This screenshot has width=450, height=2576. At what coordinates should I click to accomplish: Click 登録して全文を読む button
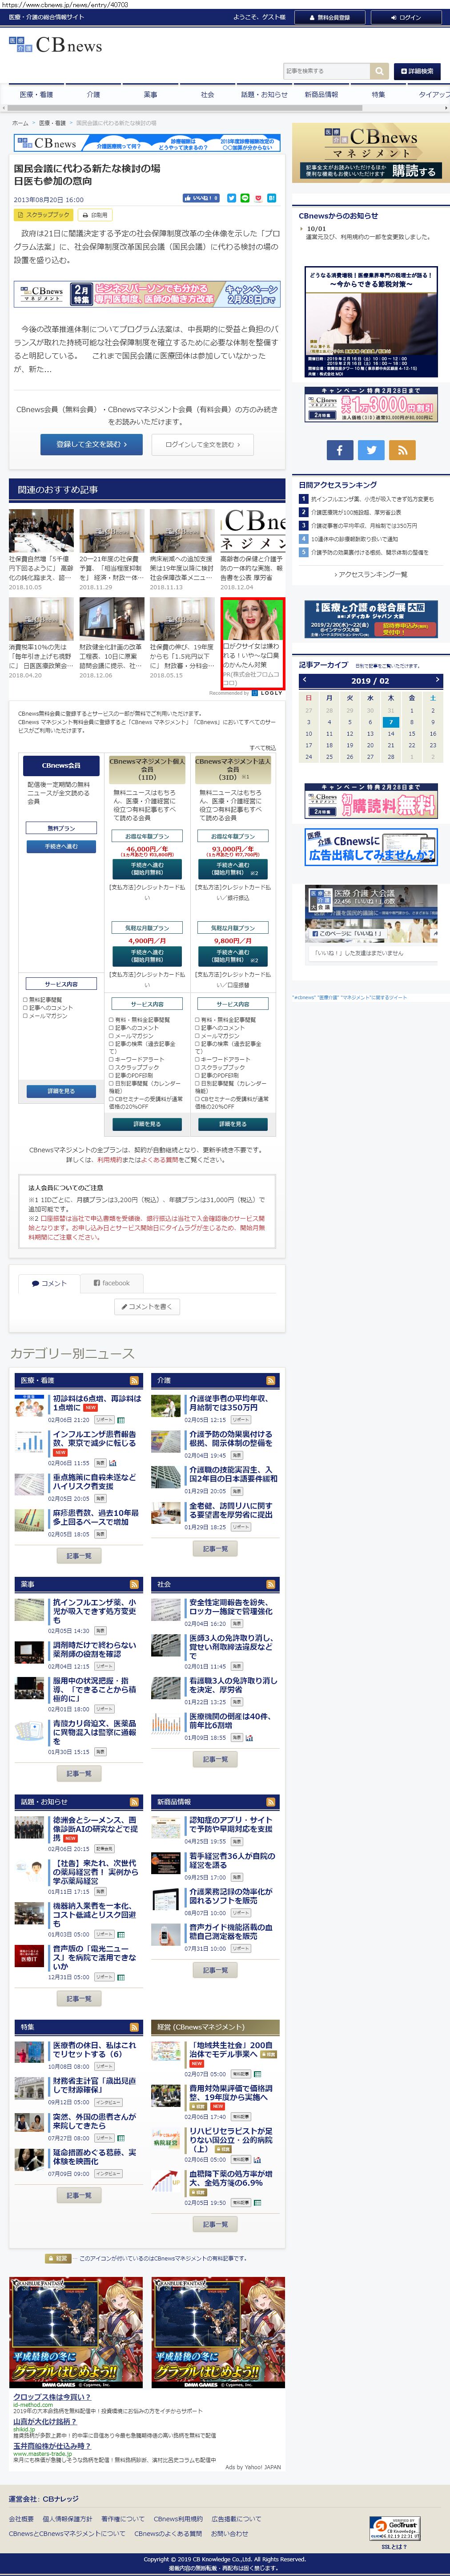click(91, 444)
